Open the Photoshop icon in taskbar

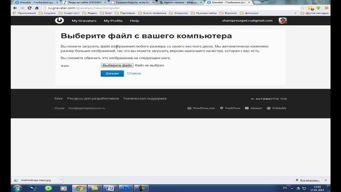click(126, 188)
